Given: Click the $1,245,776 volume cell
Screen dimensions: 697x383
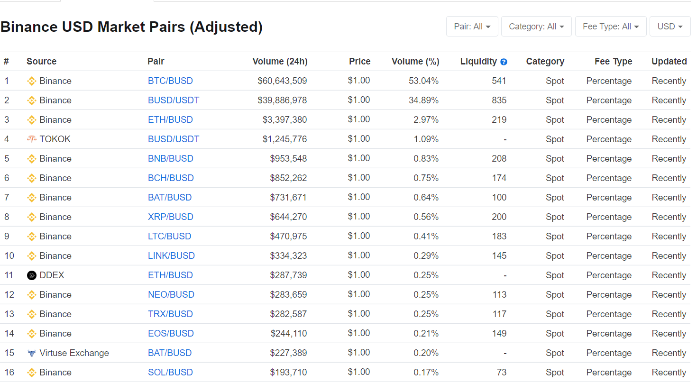Looking at the screenshot, I should click(x=284, y=139).
